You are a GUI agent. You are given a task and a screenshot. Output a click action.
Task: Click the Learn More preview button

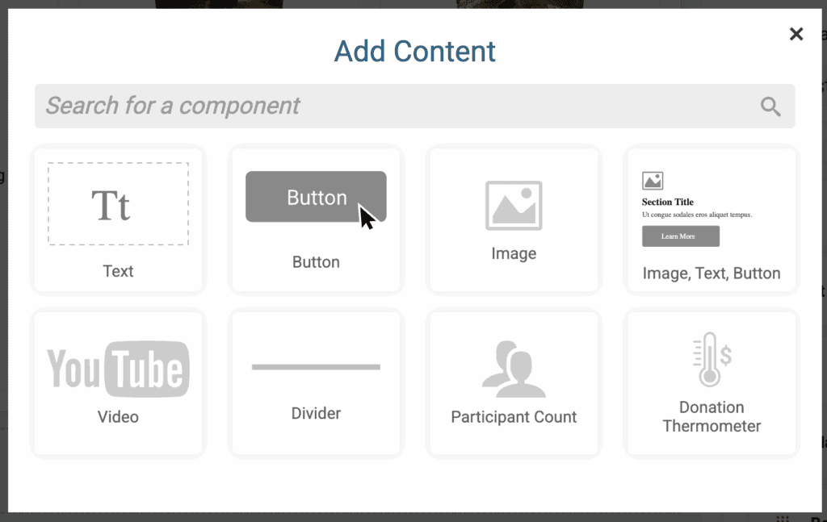click(x=680, y=236)
